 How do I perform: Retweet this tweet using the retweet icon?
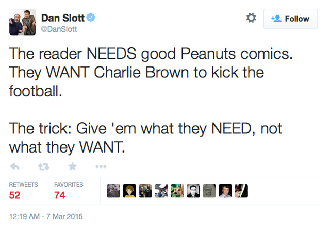click(x=44, y=166)
